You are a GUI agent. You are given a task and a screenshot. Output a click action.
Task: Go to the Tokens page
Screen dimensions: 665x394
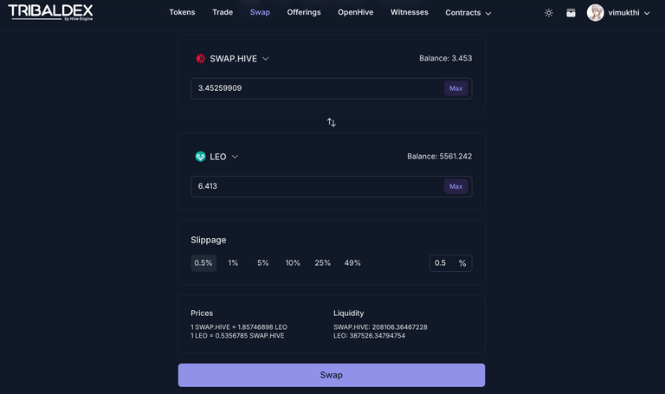tap(182, 12)
